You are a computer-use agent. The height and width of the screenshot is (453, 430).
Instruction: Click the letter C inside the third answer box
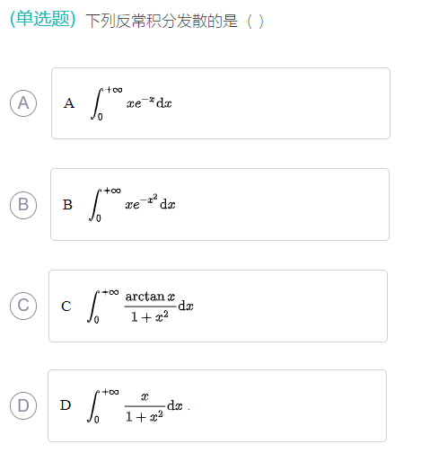click(x=66, y=306)
